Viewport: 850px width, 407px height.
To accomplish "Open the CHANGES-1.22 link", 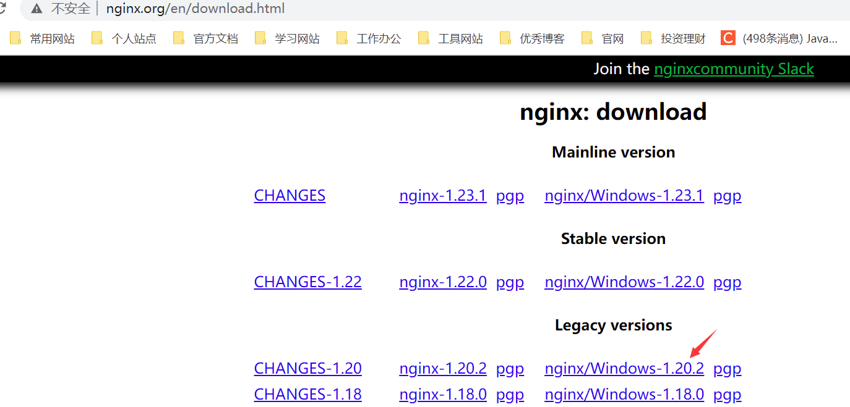I will (307, 282).
